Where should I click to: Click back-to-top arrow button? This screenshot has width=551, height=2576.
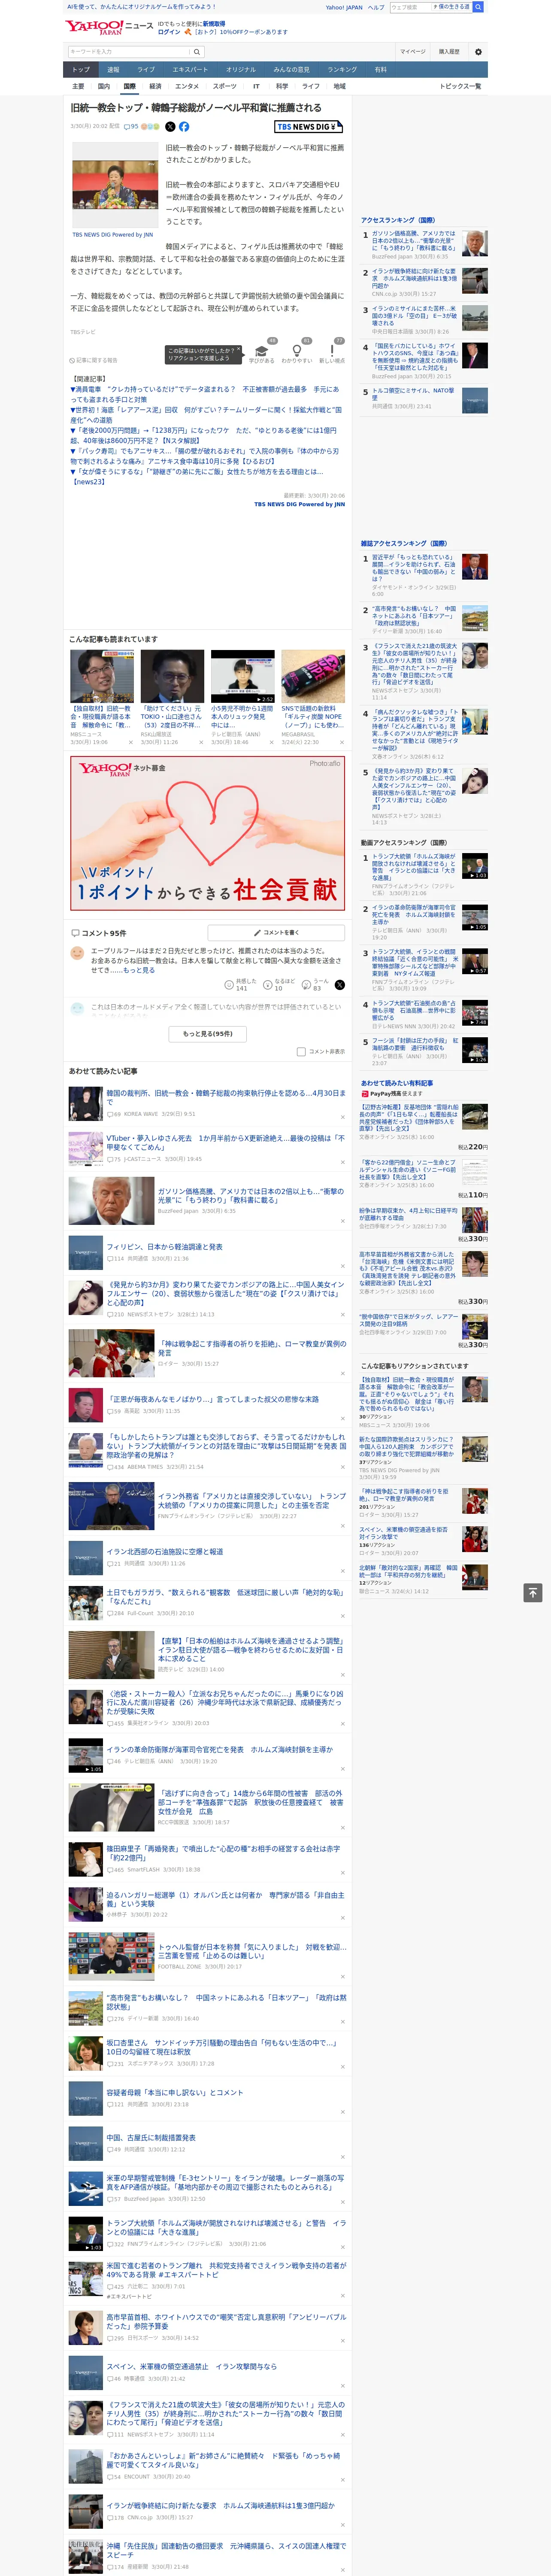click(533, 1592)
